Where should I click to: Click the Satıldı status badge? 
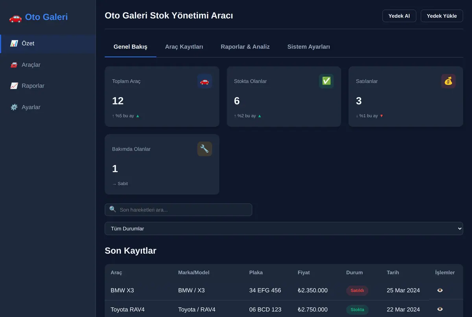(357, 291)
